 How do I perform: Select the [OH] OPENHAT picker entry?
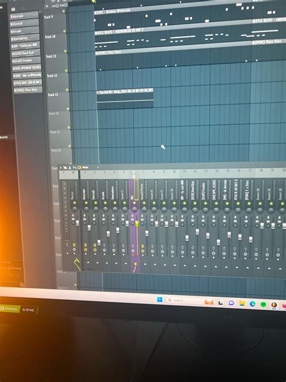27,68
